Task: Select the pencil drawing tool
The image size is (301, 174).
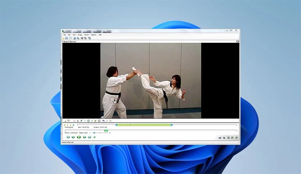Action: [81, 121]
